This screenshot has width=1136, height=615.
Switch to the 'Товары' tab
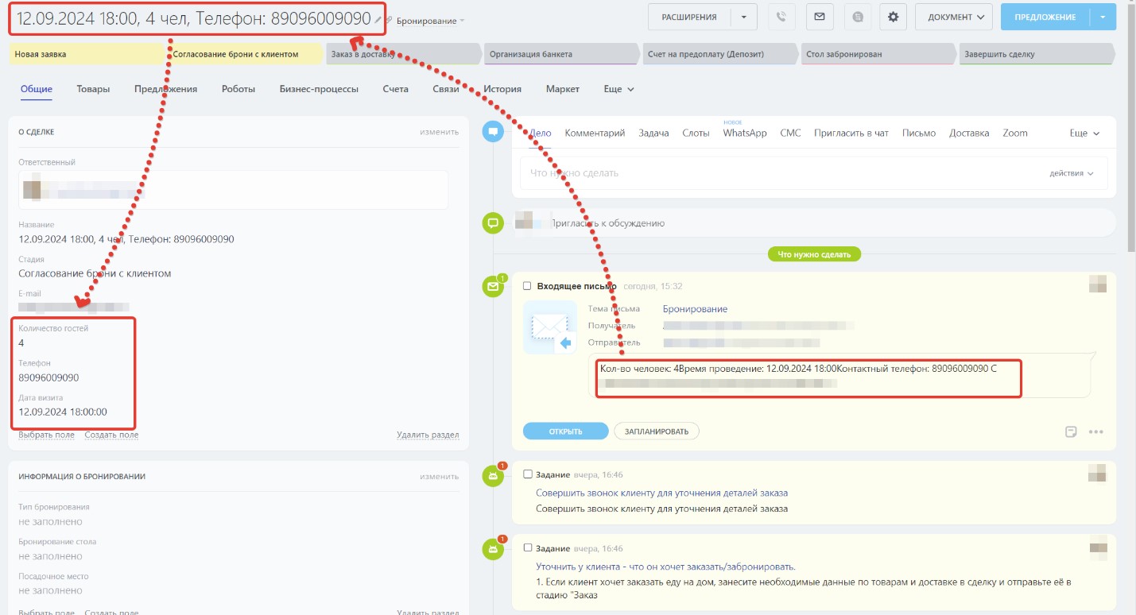(93, 89)
